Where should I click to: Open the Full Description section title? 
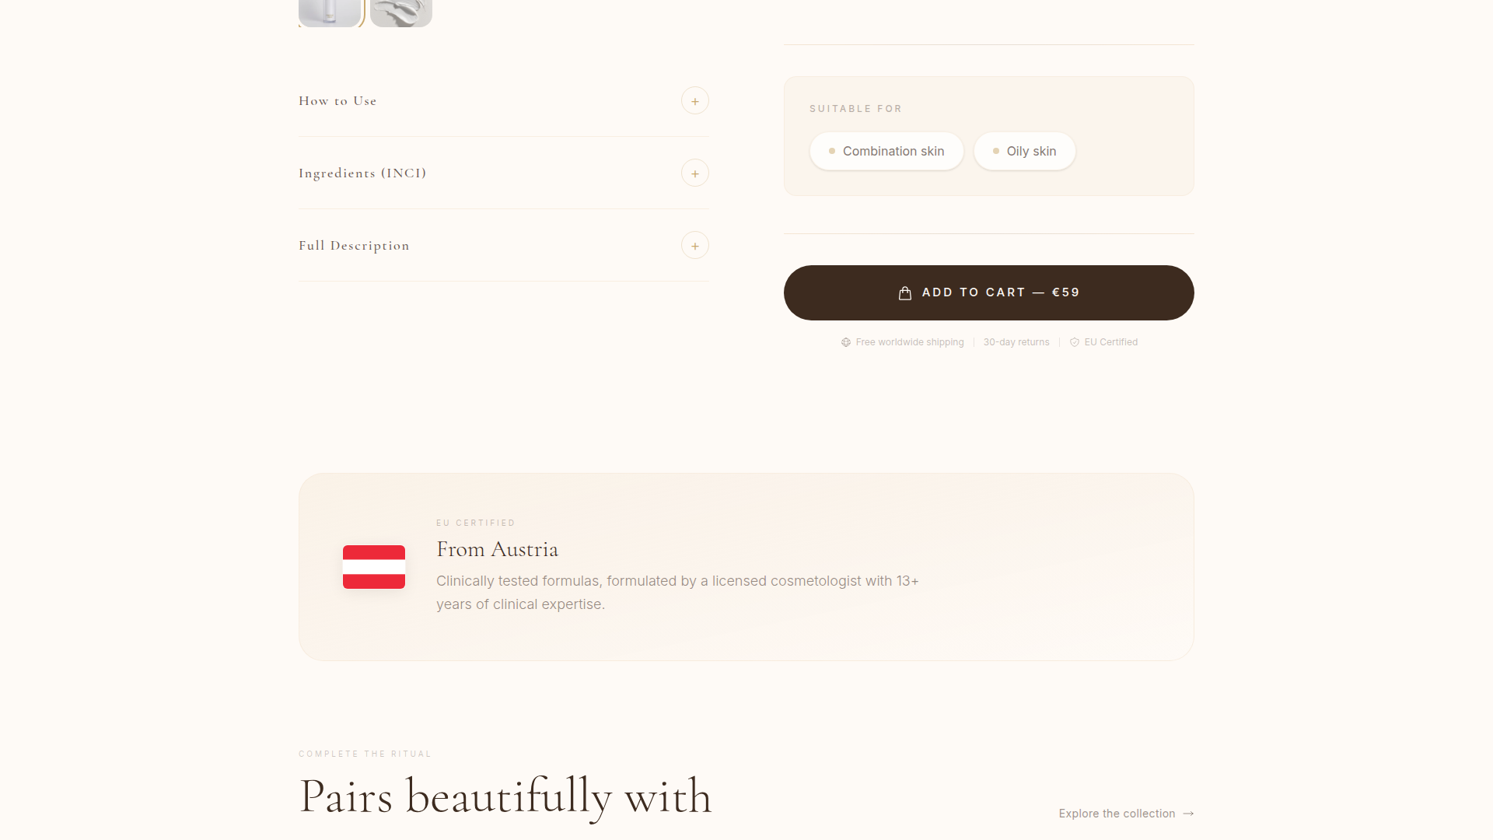tap(354, 246)
